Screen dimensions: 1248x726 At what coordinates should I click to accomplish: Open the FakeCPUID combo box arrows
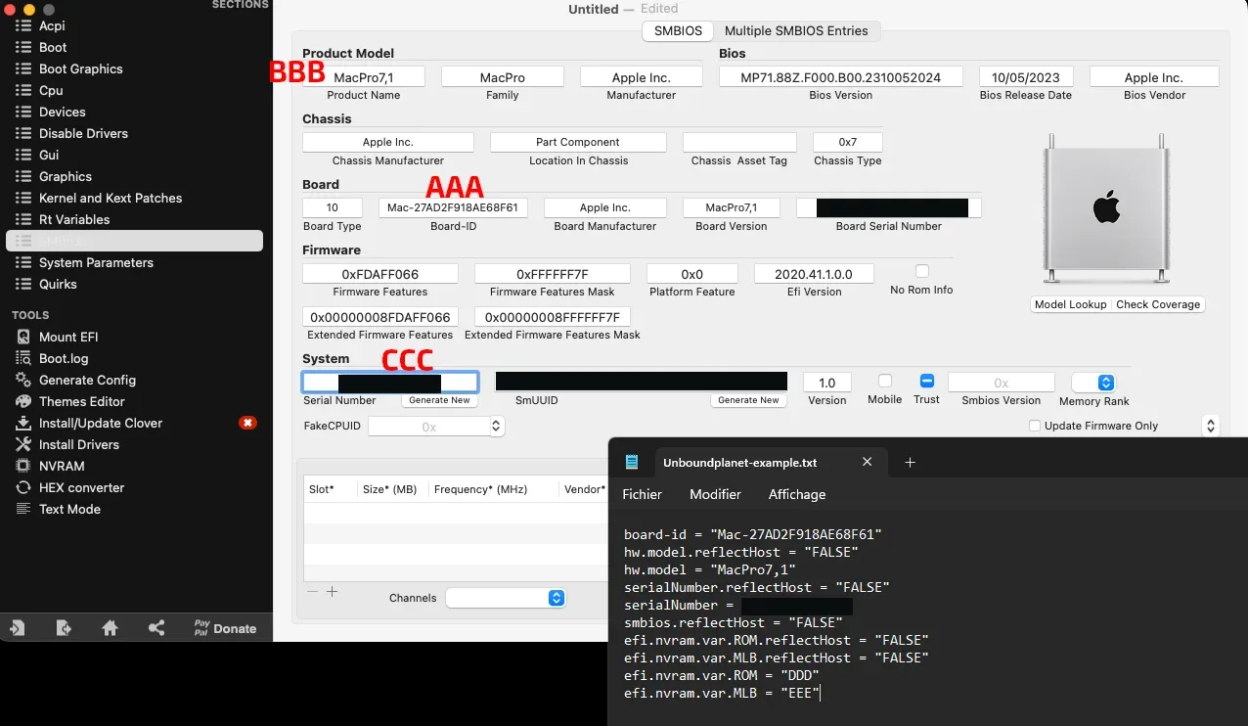(496, 427)
